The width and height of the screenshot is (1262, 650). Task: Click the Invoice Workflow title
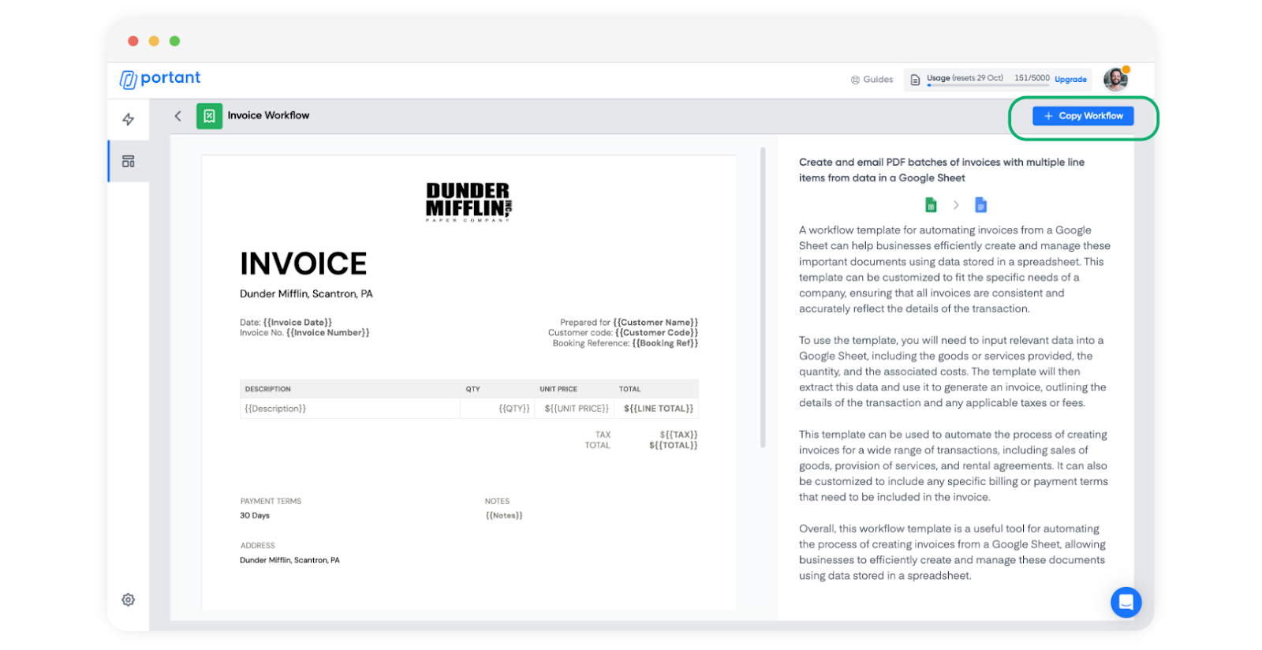(268, 116)
